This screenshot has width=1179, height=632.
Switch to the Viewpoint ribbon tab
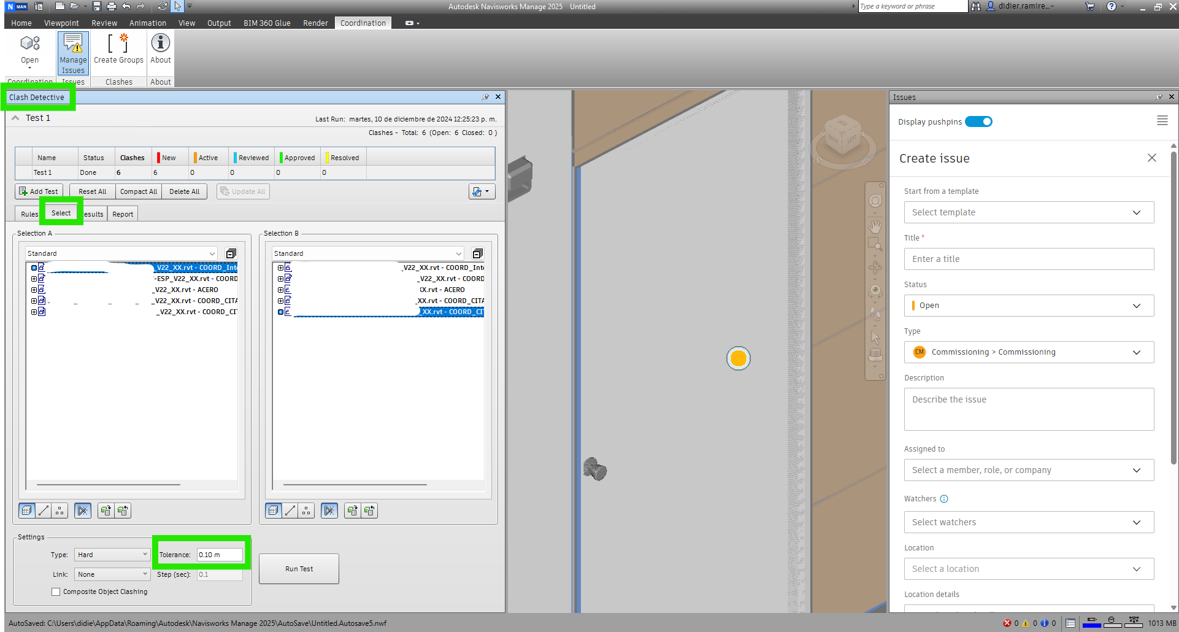point(61,23)
